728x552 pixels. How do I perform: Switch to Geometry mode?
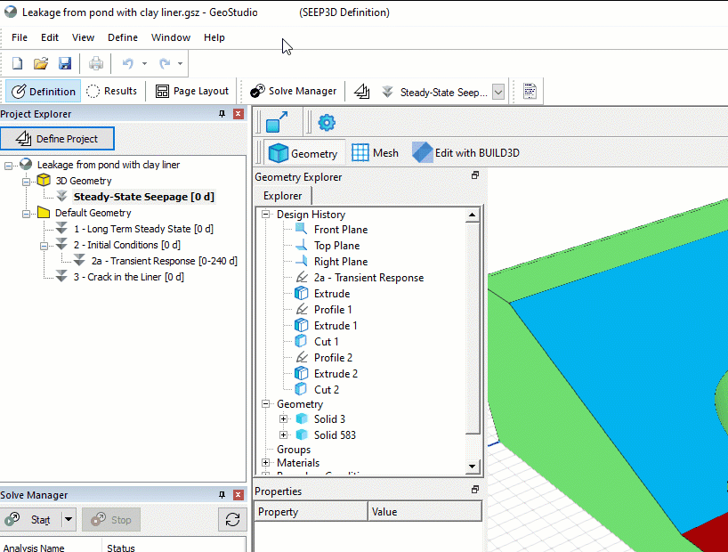coord(303,153)
